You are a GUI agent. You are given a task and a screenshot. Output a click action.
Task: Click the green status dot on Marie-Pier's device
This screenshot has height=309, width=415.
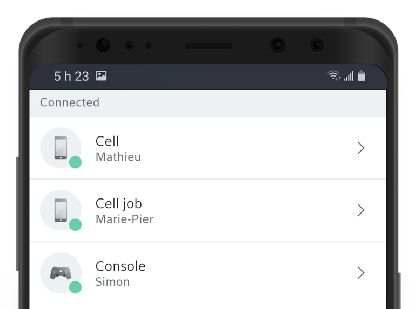76,225
